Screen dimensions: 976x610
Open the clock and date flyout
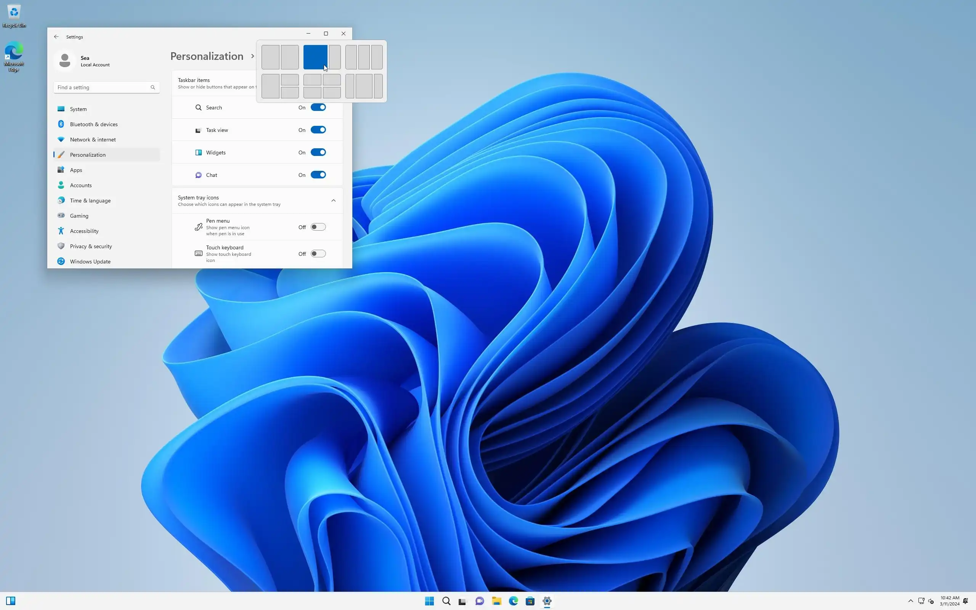pyautogui.click(x=949, y=601)
